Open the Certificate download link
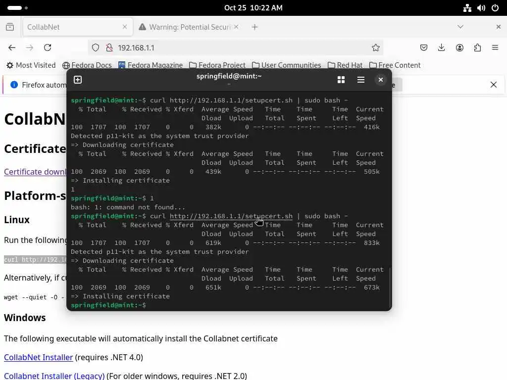The height and width of the screenshot is (380, 507). [x=35, y=172]
